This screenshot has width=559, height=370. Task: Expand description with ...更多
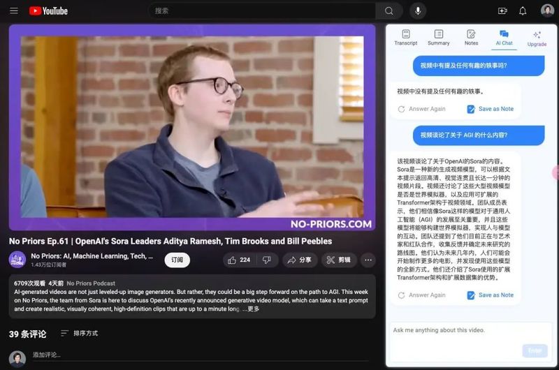tap(251, 309)
